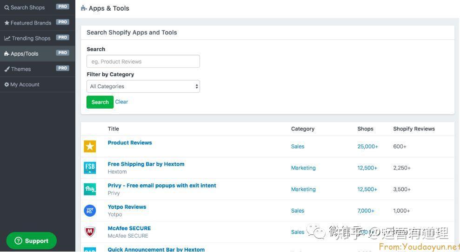Open the All Categories dropdown

(143, 86)
